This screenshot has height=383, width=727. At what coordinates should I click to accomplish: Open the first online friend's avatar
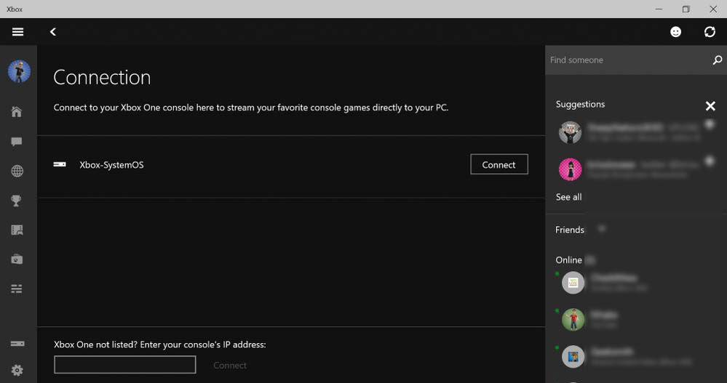(x=573, y=283)
